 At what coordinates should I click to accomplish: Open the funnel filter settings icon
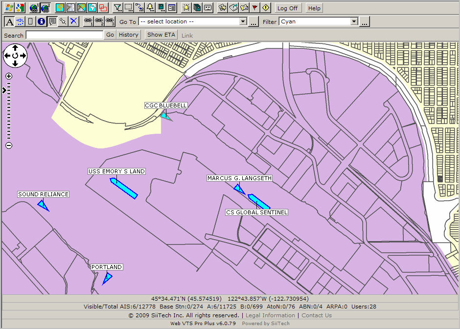point(118,8)
